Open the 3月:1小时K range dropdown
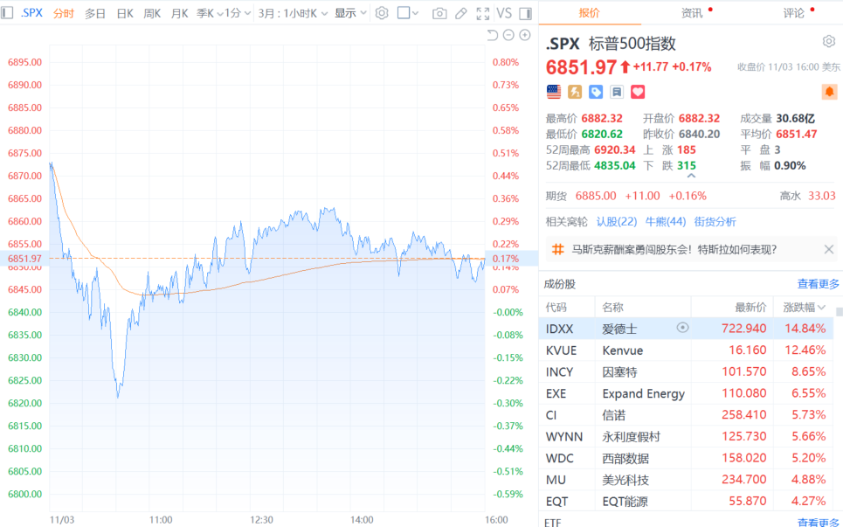843x527 pixels. click(x=293, y=13)
